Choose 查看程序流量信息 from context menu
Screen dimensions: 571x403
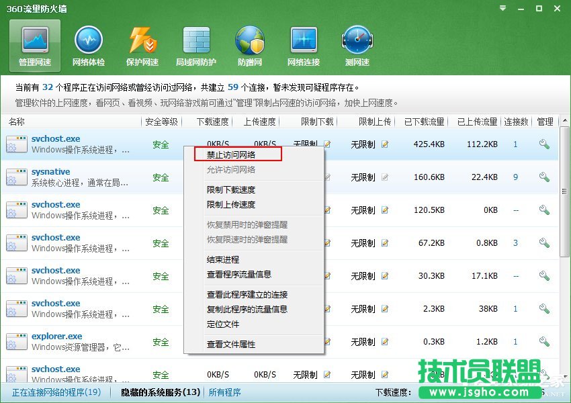click(x=239, y=274)
